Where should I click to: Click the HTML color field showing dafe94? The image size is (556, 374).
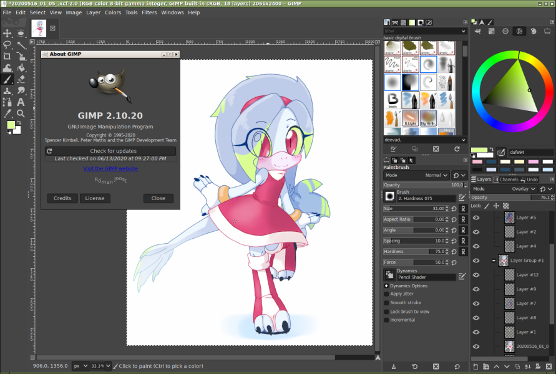(531, 153)
